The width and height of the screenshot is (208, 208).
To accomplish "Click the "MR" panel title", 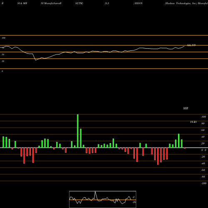I will coord(186,108).
